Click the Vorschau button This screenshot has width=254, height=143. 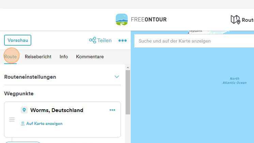pyautogui.click(x=18, y=40)
